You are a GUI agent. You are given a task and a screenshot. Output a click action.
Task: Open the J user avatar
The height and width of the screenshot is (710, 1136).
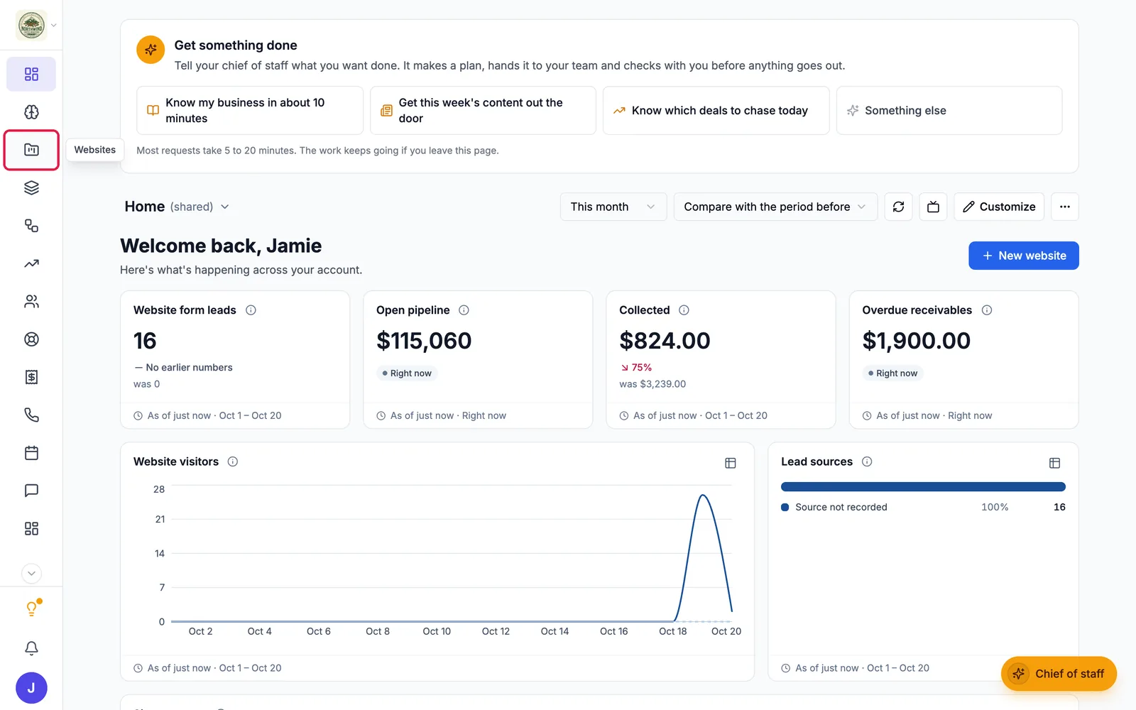point(31,688)
